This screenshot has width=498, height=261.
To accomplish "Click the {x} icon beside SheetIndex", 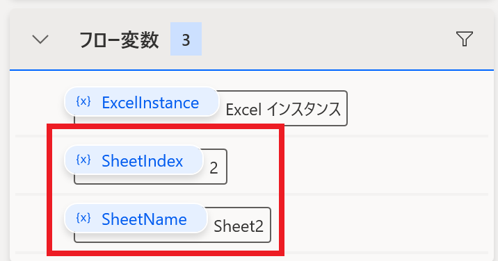I will (x=83, y=160).
